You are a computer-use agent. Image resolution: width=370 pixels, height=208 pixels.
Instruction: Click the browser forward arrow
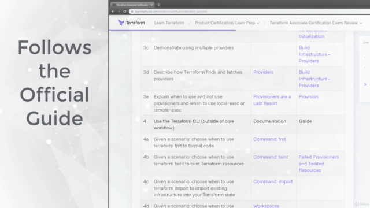pos(119,12)
